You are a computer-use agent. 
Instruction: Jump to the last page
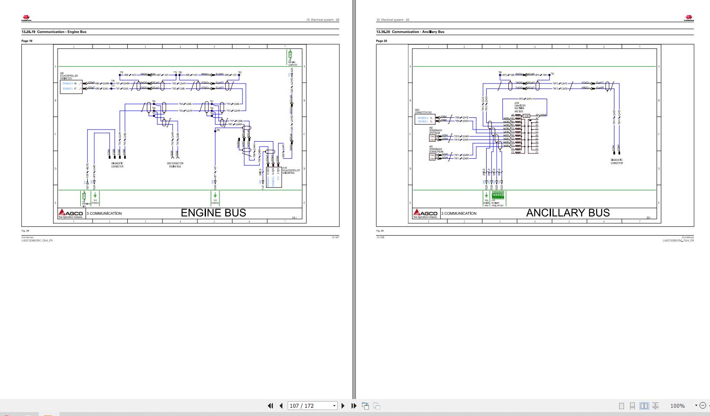click(x=354, y=406)
